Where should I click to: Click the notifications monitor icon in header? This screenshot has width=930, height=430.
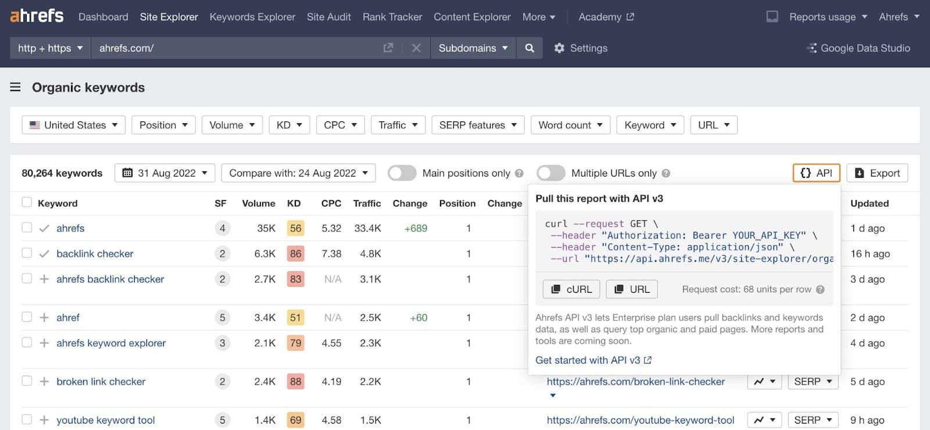[x=772, y=17]
